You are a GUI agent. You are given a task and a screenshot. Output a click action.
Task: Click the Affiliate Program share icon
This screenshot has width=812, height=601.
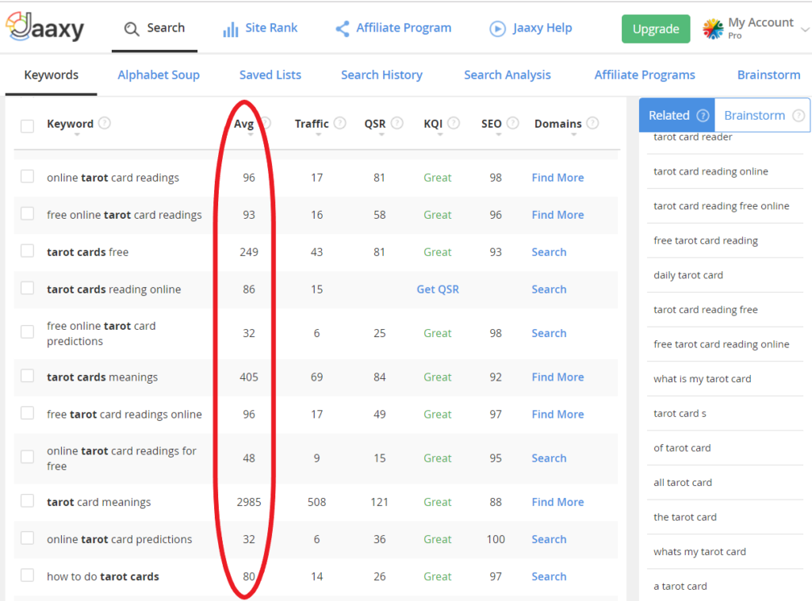343,29
